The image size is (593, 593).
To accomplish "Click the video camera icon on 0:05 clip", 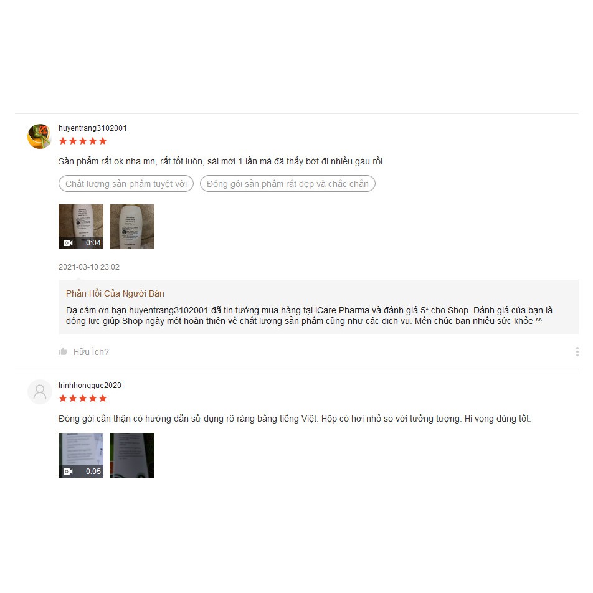I will click(68, 471).
